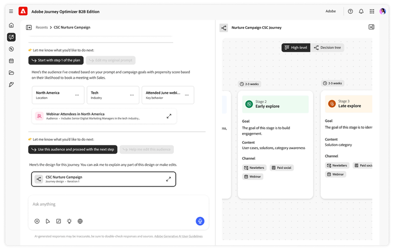Open the folder sidebar icon
394x250 pixels.
[x=12, y=72]
